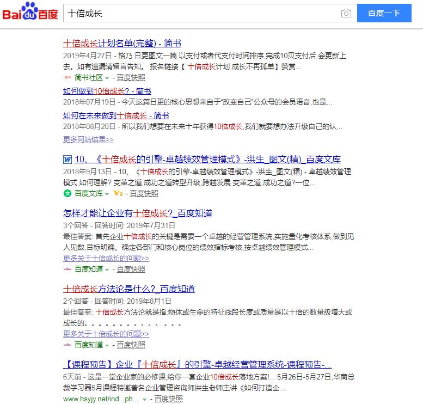
Task: Click the 百度一下 search button
Action: pos(384,13)
